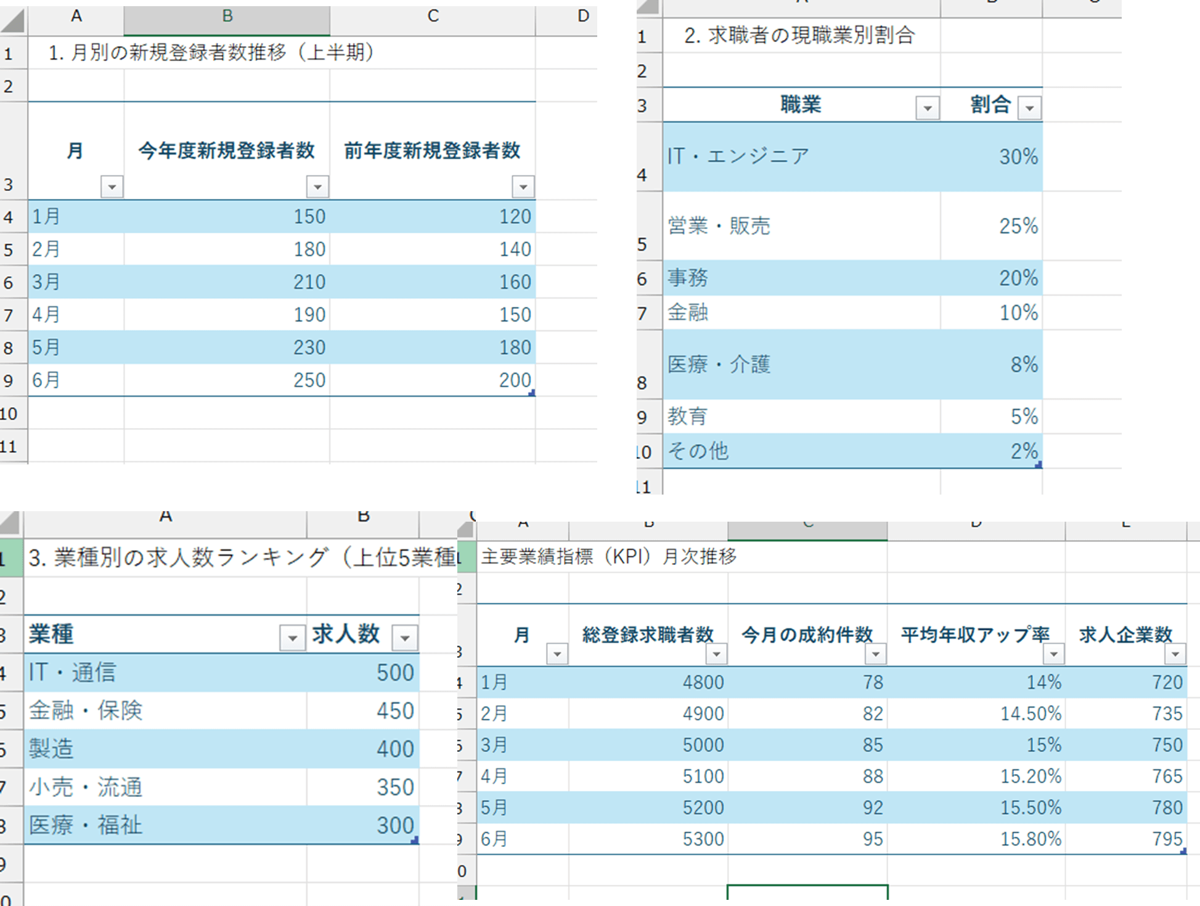Click the cell with value 120
This screenshot has height=906, width=1200.
[x=433, y=216]
